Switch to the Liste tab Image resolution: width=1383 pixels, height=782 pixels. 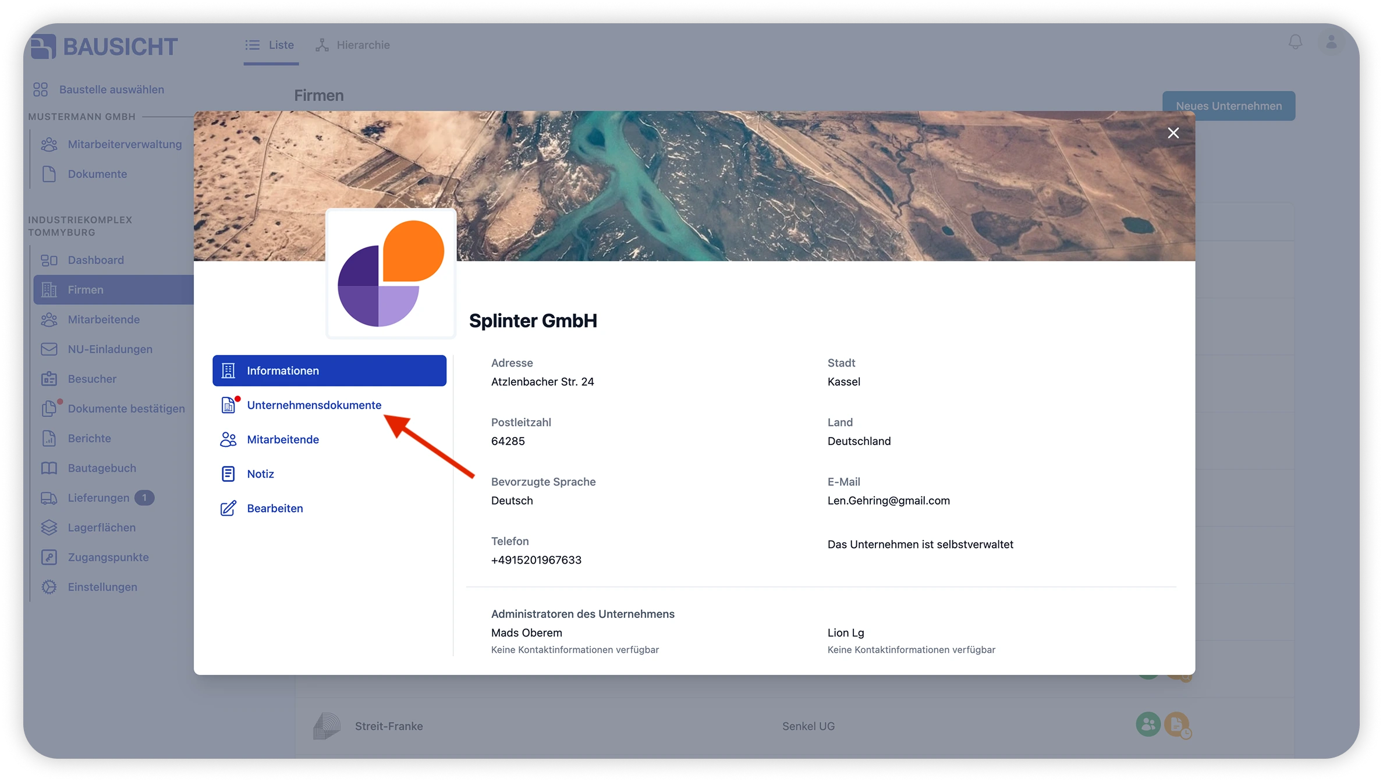271,45
